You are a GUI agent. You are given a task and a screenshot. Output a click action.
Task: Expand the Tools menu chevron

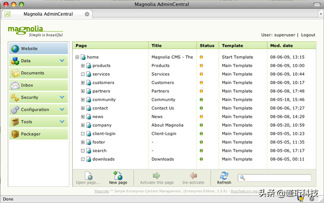[x=62, y=122]
